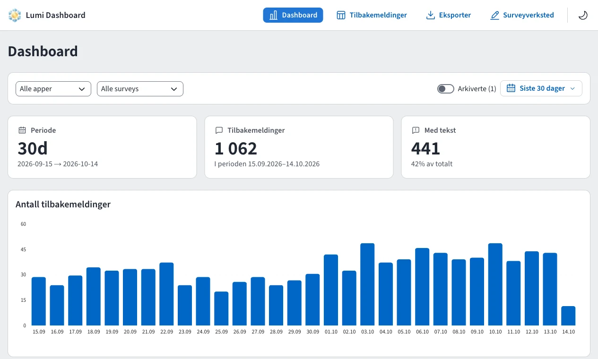This screenshot has height=359, width=598.
Task: Click the pencil icon beside Surveyverksted
Action: (494, 15)
